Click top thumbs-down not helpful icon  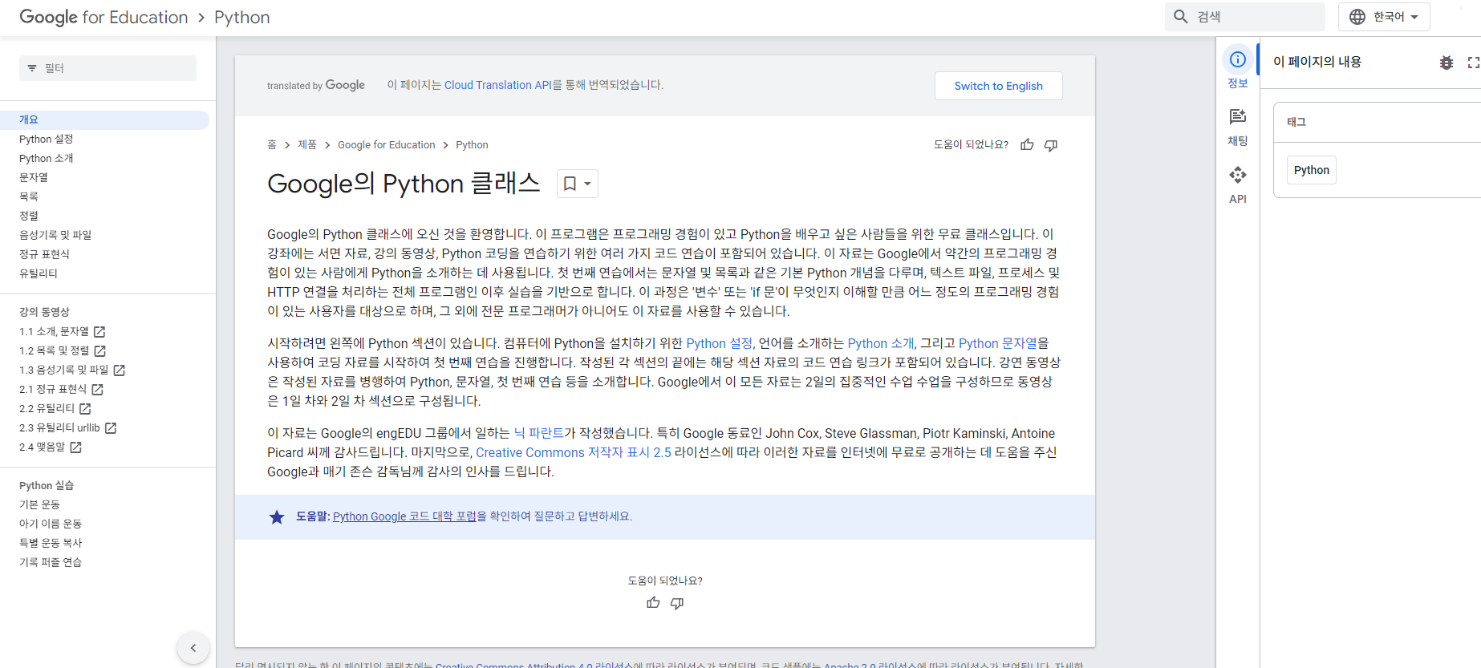click(x=1051, y=145)
